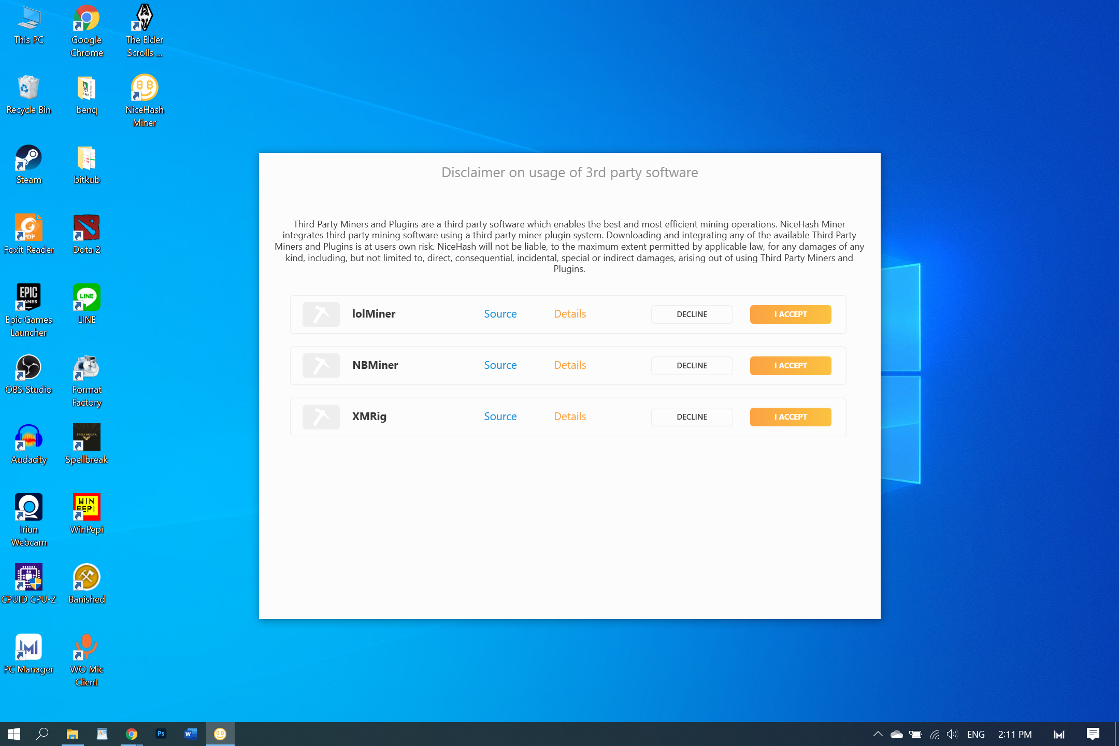
Task: Open the battery status tray icon
Action: click(915, 734)
